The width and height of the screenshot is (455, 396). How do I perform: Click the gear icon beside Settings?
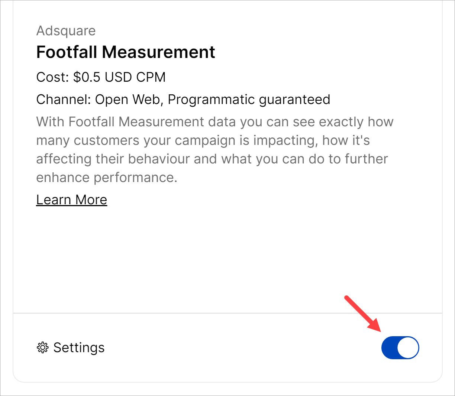[x=43, y=348]
